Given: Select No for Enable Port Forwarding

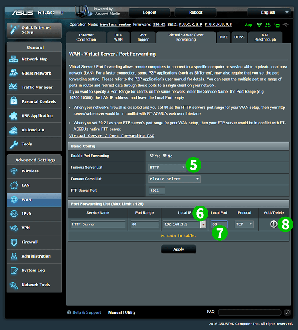Looking at the screenshot, I should click(x=165, y=155).
